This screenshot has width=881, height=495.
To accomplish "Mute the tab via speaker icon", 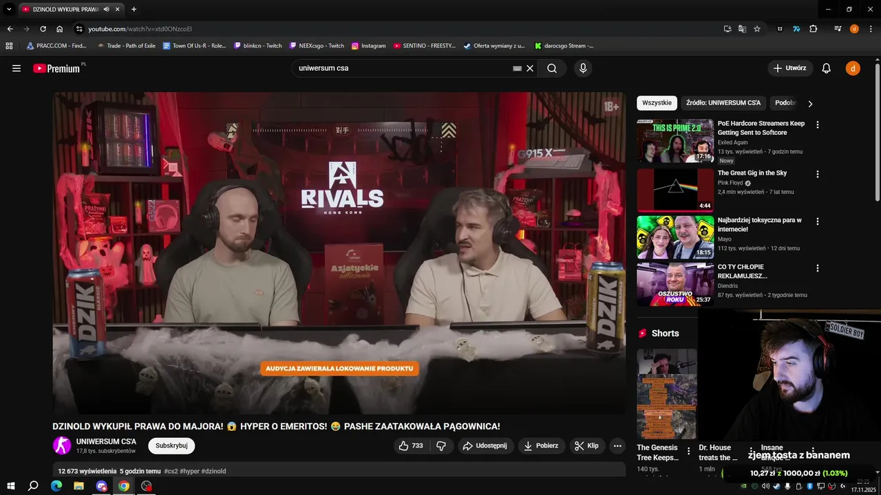I will point(107,10).
